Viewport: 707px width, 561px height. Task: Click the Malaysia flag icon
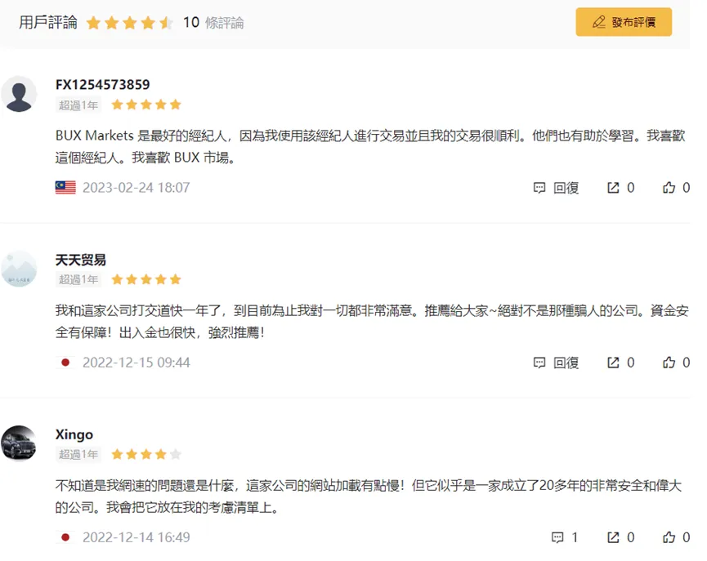(x=65, y=188)
